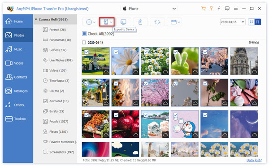Viewport: 269px width, 166px height.
Task: Open the Toolbox sidebar tab
Action: click(18, 119)
